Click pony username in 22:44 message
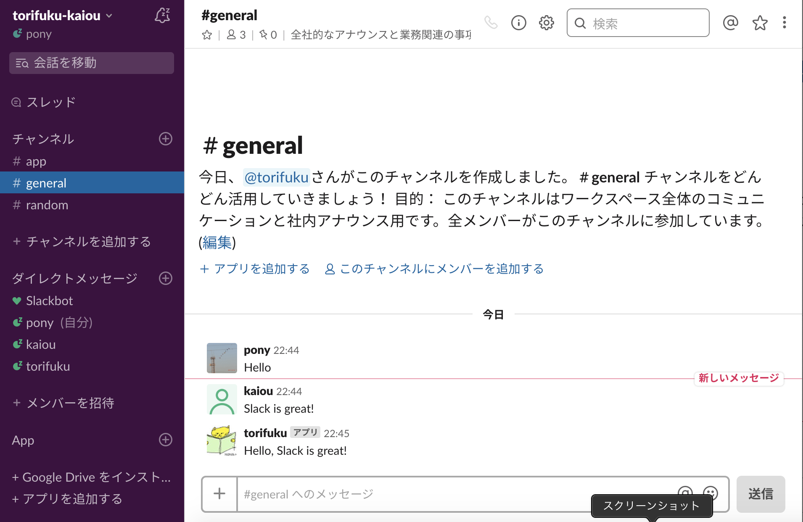The width and height of the screenshot is (803, 522). 257,350
